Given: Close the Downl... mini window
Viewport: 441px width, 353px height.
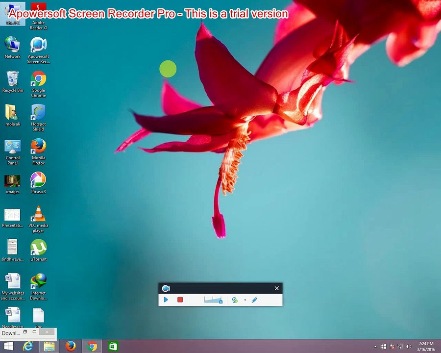Looking at the screenshot, I should click(47, 332).
